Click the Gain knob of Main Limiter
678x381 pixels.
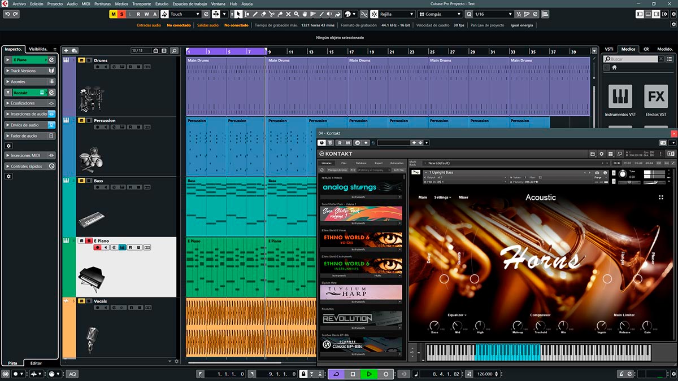pyautogui.click(x=647, y=325)
